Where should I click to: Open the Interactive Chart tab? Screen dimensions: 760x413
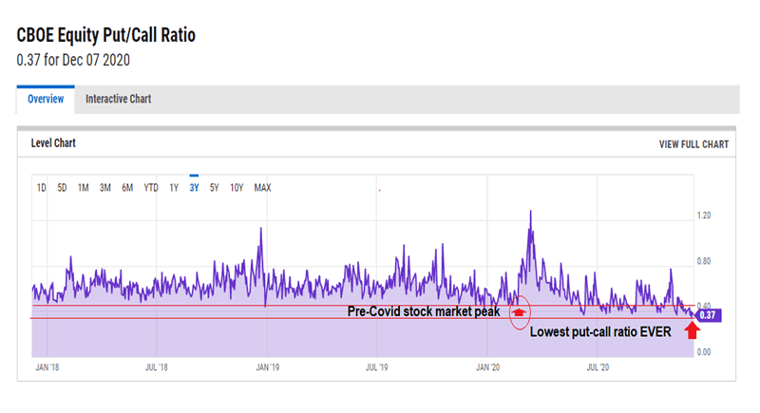pos(118,99)
